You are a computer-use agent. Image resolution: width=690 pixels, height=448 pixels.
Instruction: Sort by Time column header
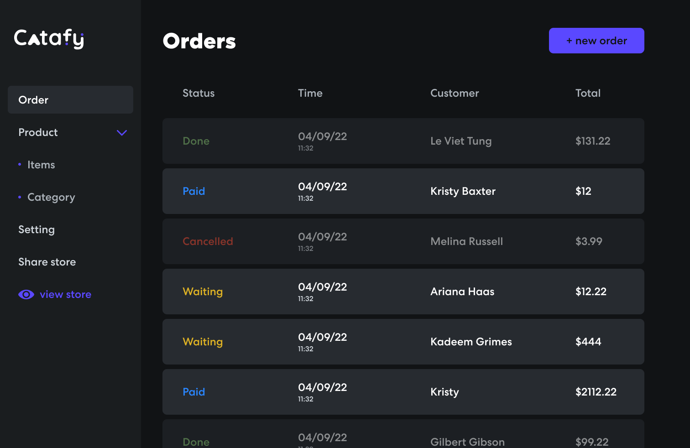[310, 94]
